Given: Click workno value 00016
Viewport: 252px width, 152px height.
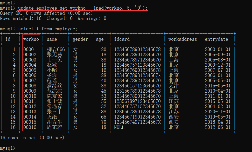Looking at the screenshot, I should (30, 127).
